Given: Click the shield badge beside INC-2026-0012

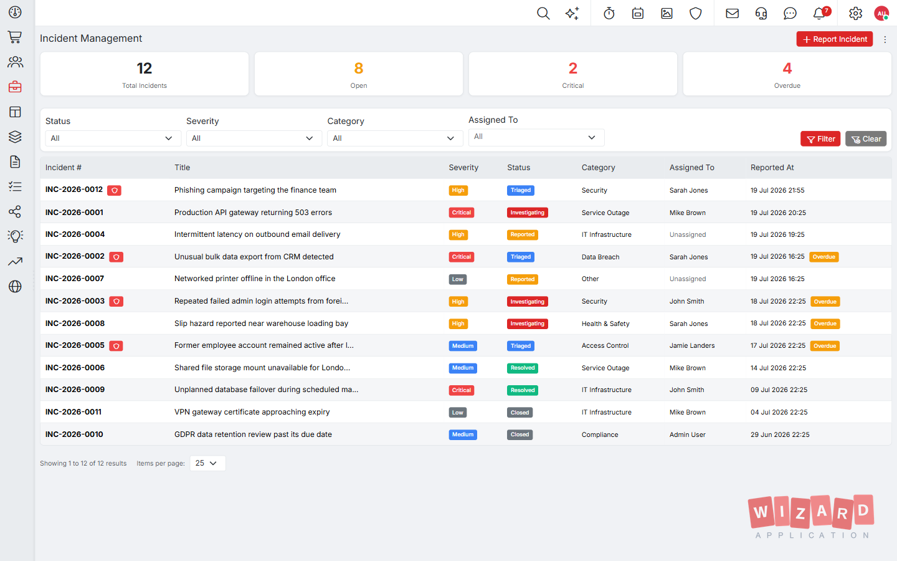Looking at the screenshot, I should (x=114, y=190).
